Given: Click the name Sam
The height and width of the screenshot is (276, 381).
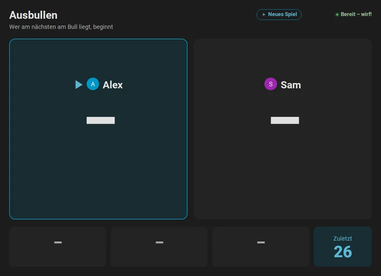Looking at the screenshot, I should pos(291,85).
